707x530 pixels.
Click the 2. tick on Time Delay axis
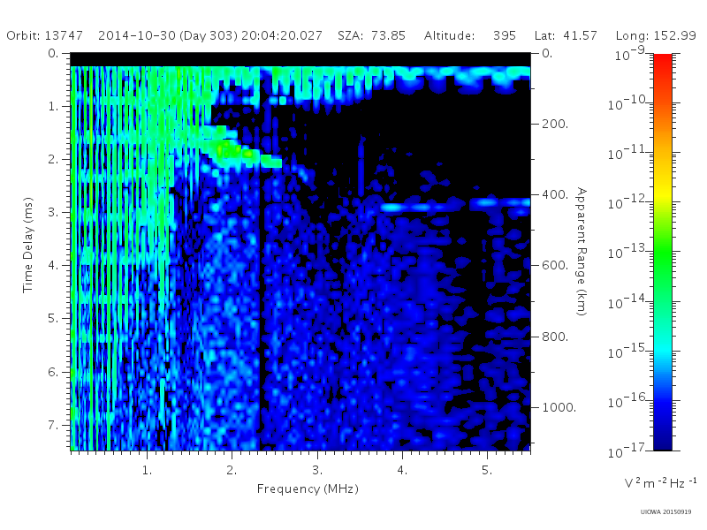pos(53,160)
